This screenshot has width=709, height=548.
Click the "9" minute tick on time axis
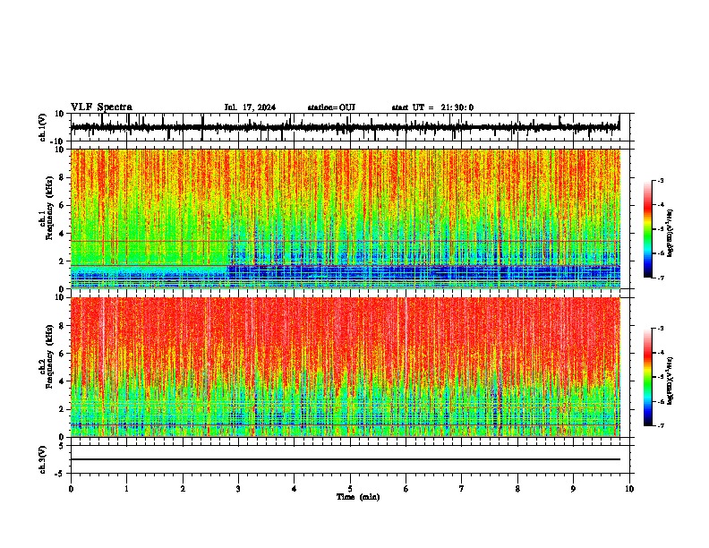click(x=573, y=489)
